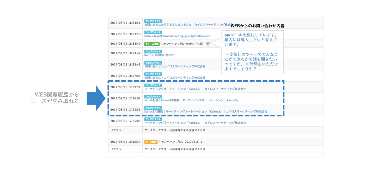Select the text キャンペーン：「ML-20170815-1」
Screen dimensions: 365x171
[181, 142]
